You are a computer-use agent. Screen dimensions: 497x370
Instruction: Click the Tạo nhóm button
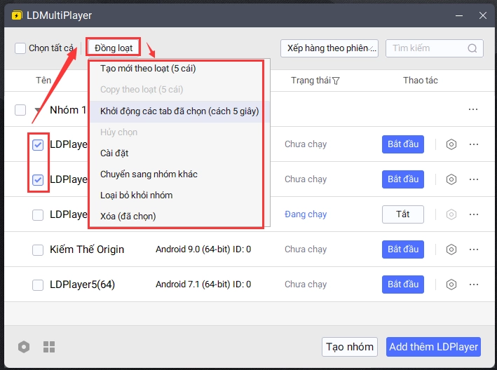pyautogui.click(x=350, y=347)
